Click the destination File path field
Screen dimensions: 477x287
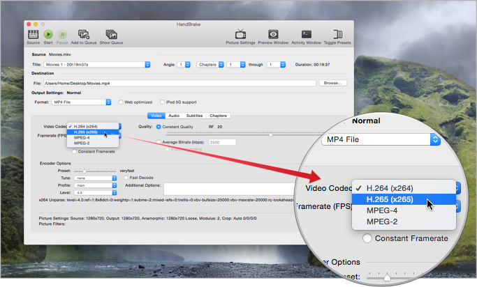(179, 83)
